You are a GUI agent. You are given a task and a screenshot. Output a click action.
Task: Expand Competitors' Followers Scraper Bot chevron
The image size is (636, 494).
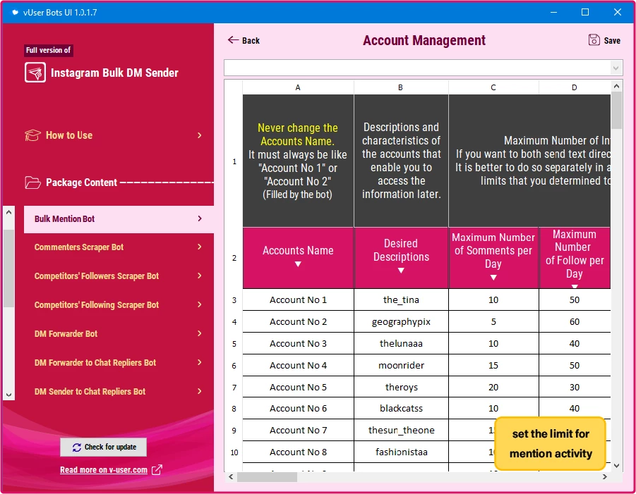click(200, 276)
